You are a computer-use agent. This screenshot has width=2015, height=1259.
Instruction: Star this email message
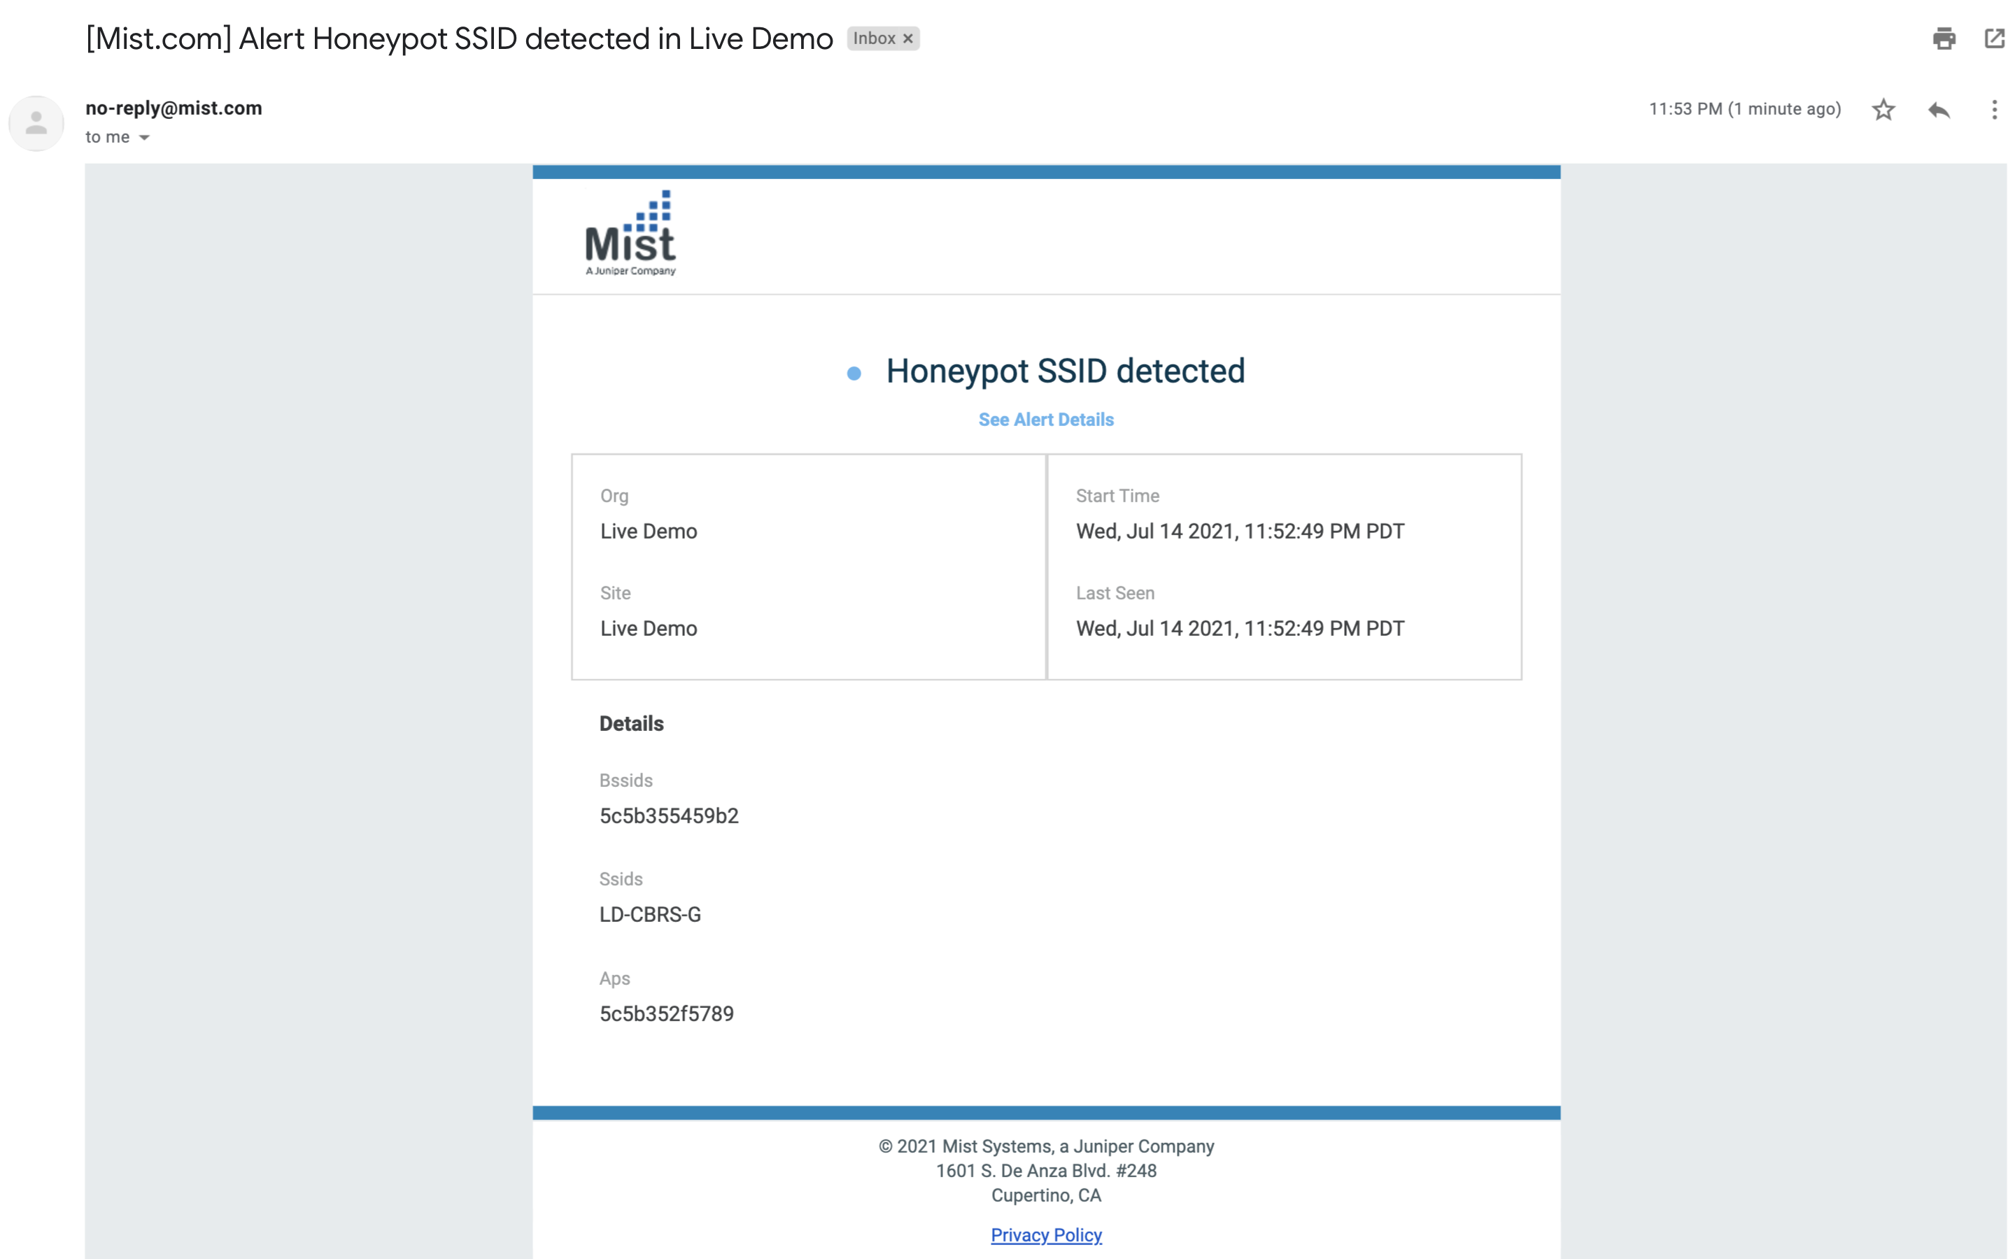click(1883, 110)
